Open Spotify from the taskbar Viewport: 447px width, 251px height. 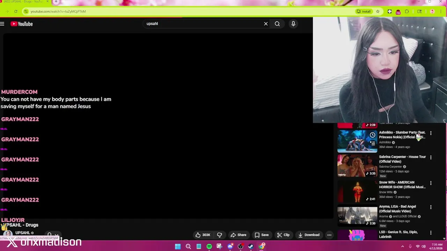pyautogui.click(x=209, y=246)
